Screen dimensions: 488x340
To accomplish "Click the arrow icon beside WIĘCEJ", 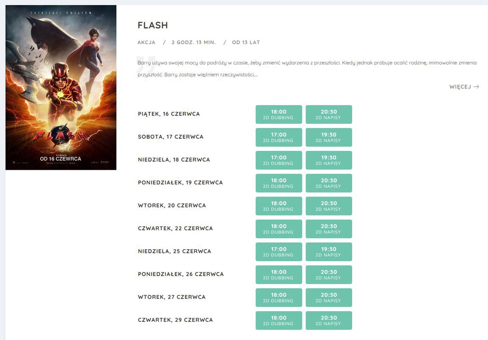I will point(476,87).
